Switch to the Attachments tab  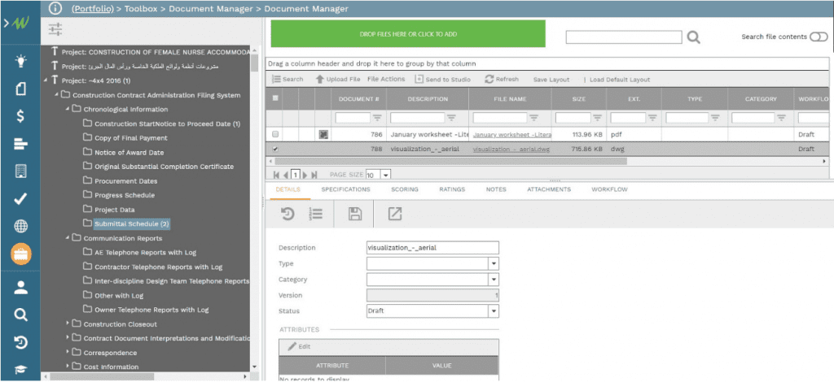point(549,189)
